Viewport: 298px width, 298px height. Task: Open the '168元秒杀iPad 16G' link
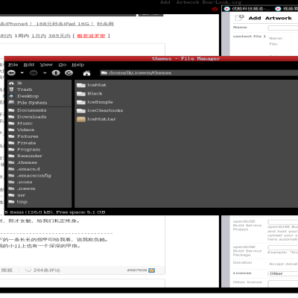click(x=65, y=24)
